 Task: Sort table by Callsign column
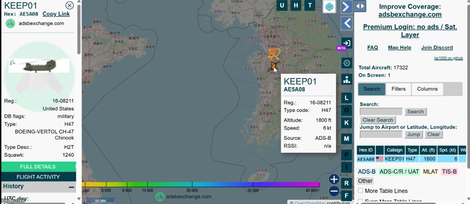394,150
